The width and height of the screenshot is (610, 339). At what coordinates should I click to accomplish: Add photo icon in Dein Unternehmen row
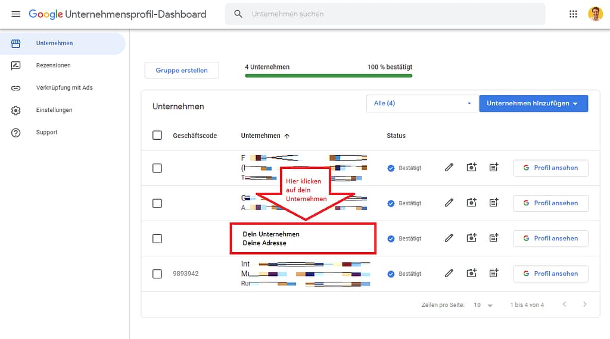coord(471,238)
